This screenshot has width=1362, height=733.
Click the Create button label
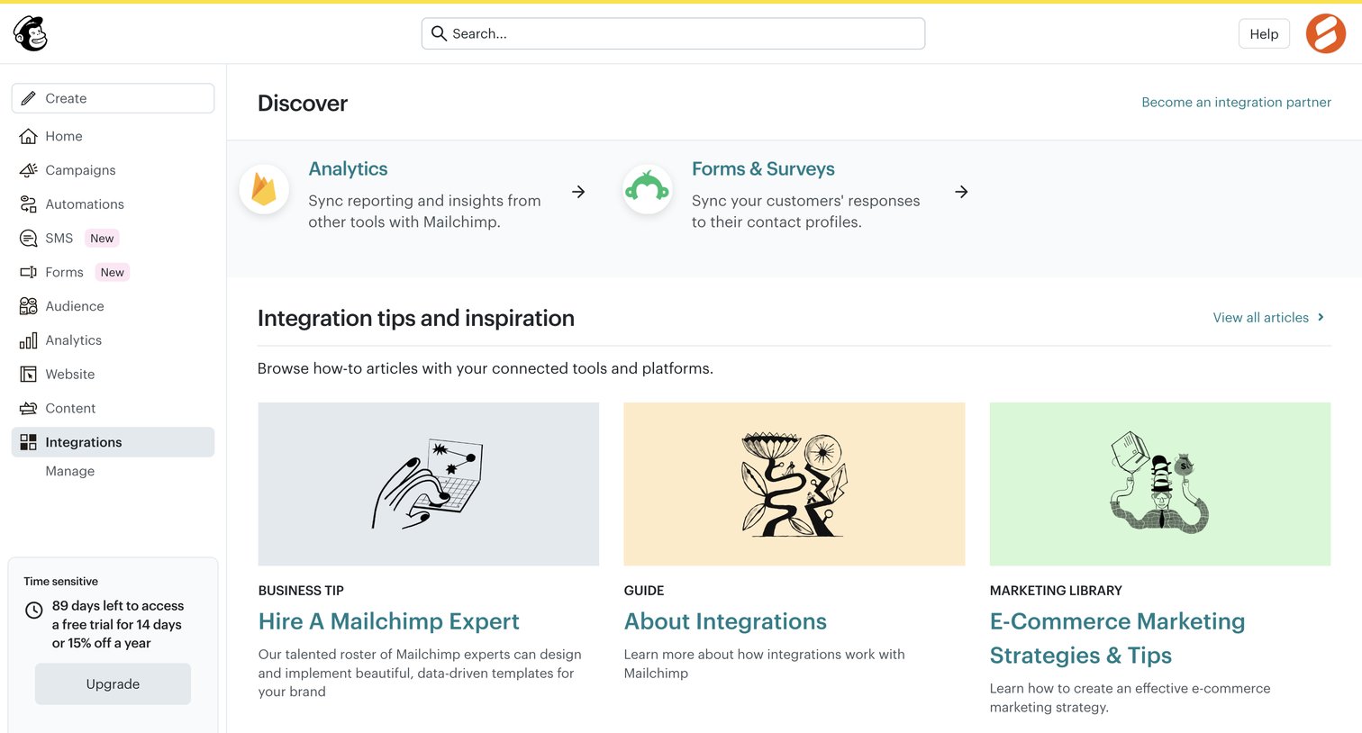click(66, 98)
